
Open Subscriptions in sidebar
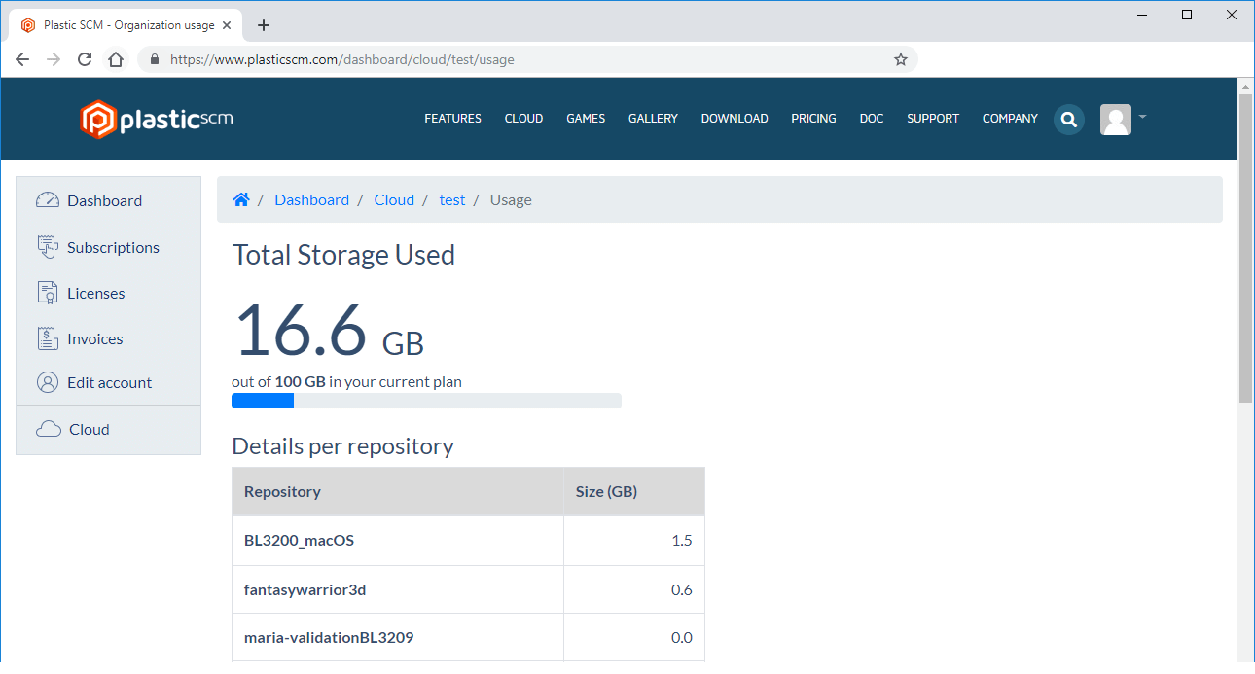pyautogui.click(x=113, y=247)
